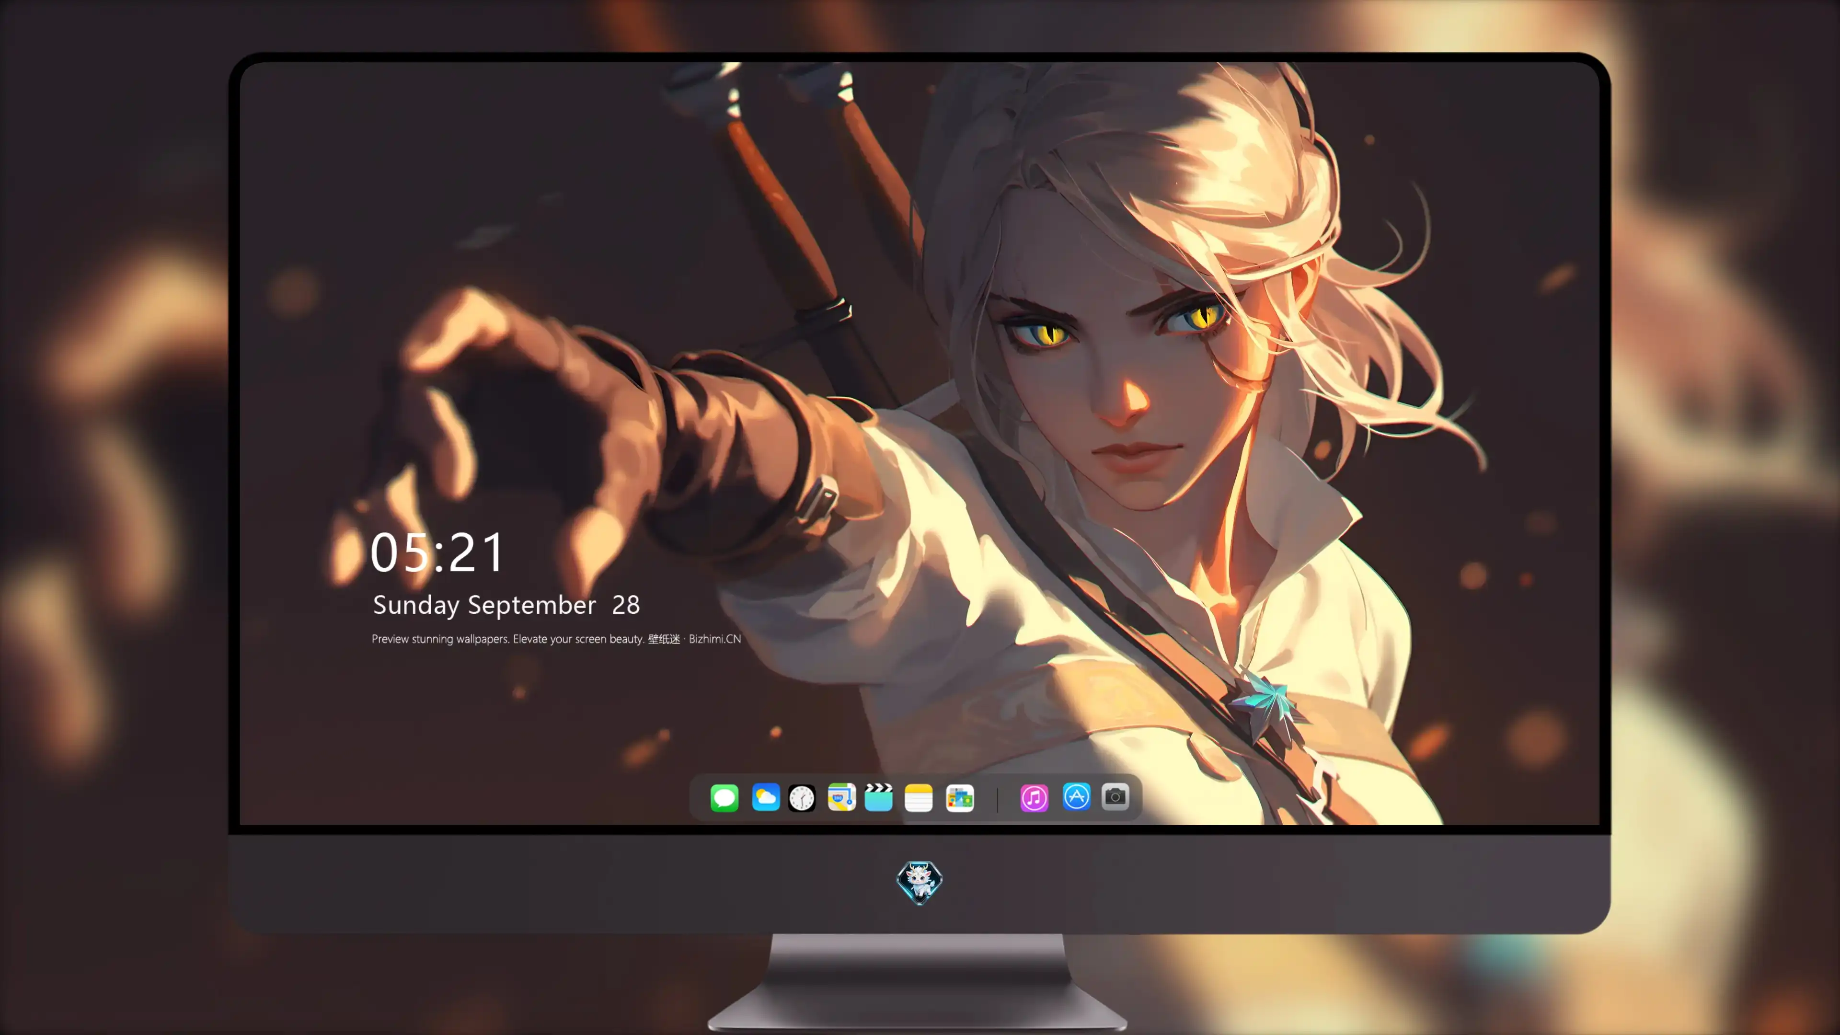Click the Preview stunning wallpapers caption text
The width and height of the screenshot is (1840, 1035).
(x=556, y=639)
